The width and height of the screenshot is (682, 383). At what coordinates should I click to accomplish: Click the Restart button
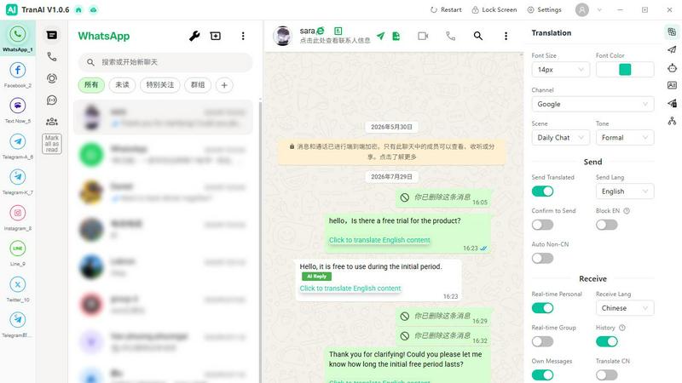(x=446, y=9)
